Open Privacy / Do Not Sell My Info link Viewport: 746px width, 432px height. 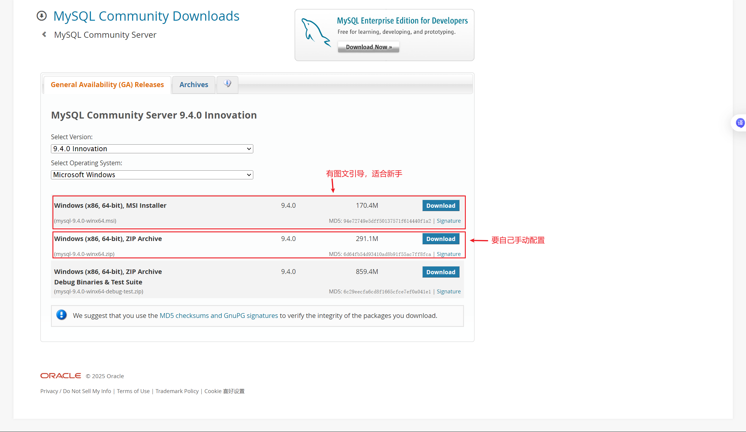point(76,391)
